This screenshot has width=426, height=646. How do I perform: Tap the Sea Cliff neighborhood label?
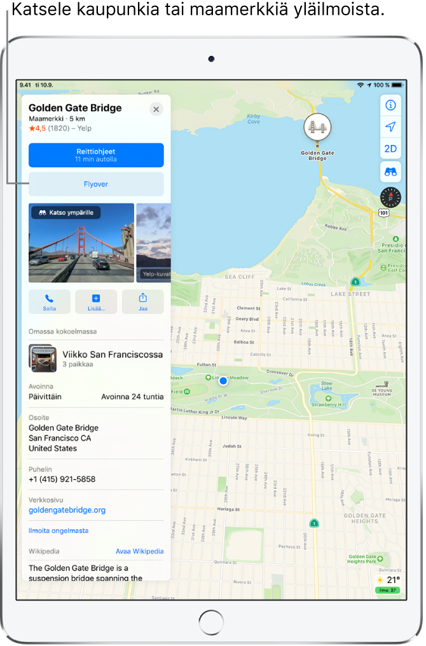[239, 277]
